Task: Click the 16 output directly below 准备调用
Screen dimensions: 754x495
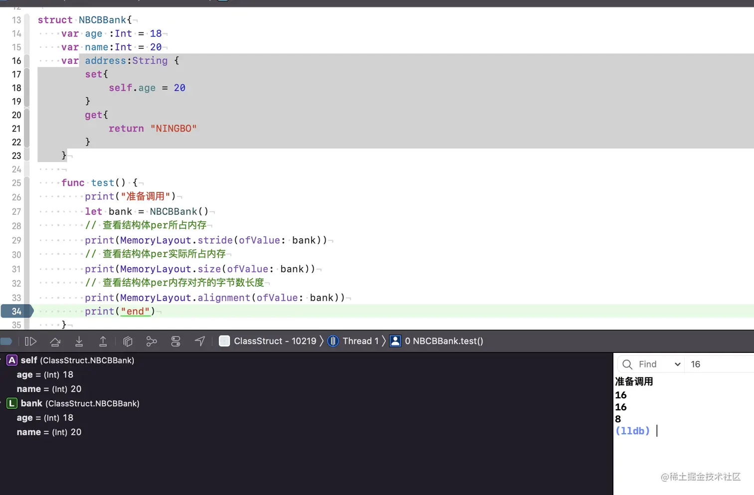Action: click(x=621, y=395)
